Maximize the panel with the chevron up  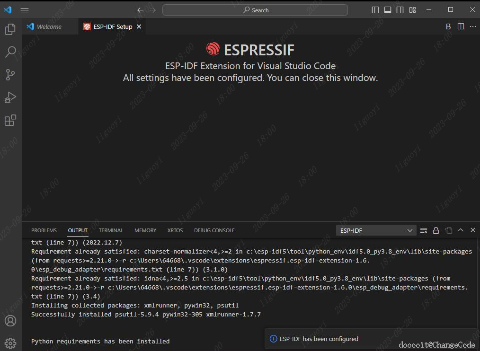461,230
